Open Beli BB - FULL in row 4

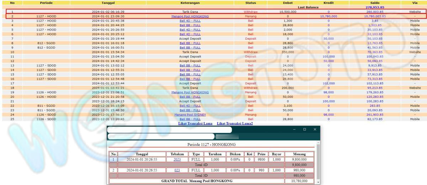pyautogui.click(x=190, y=25)
